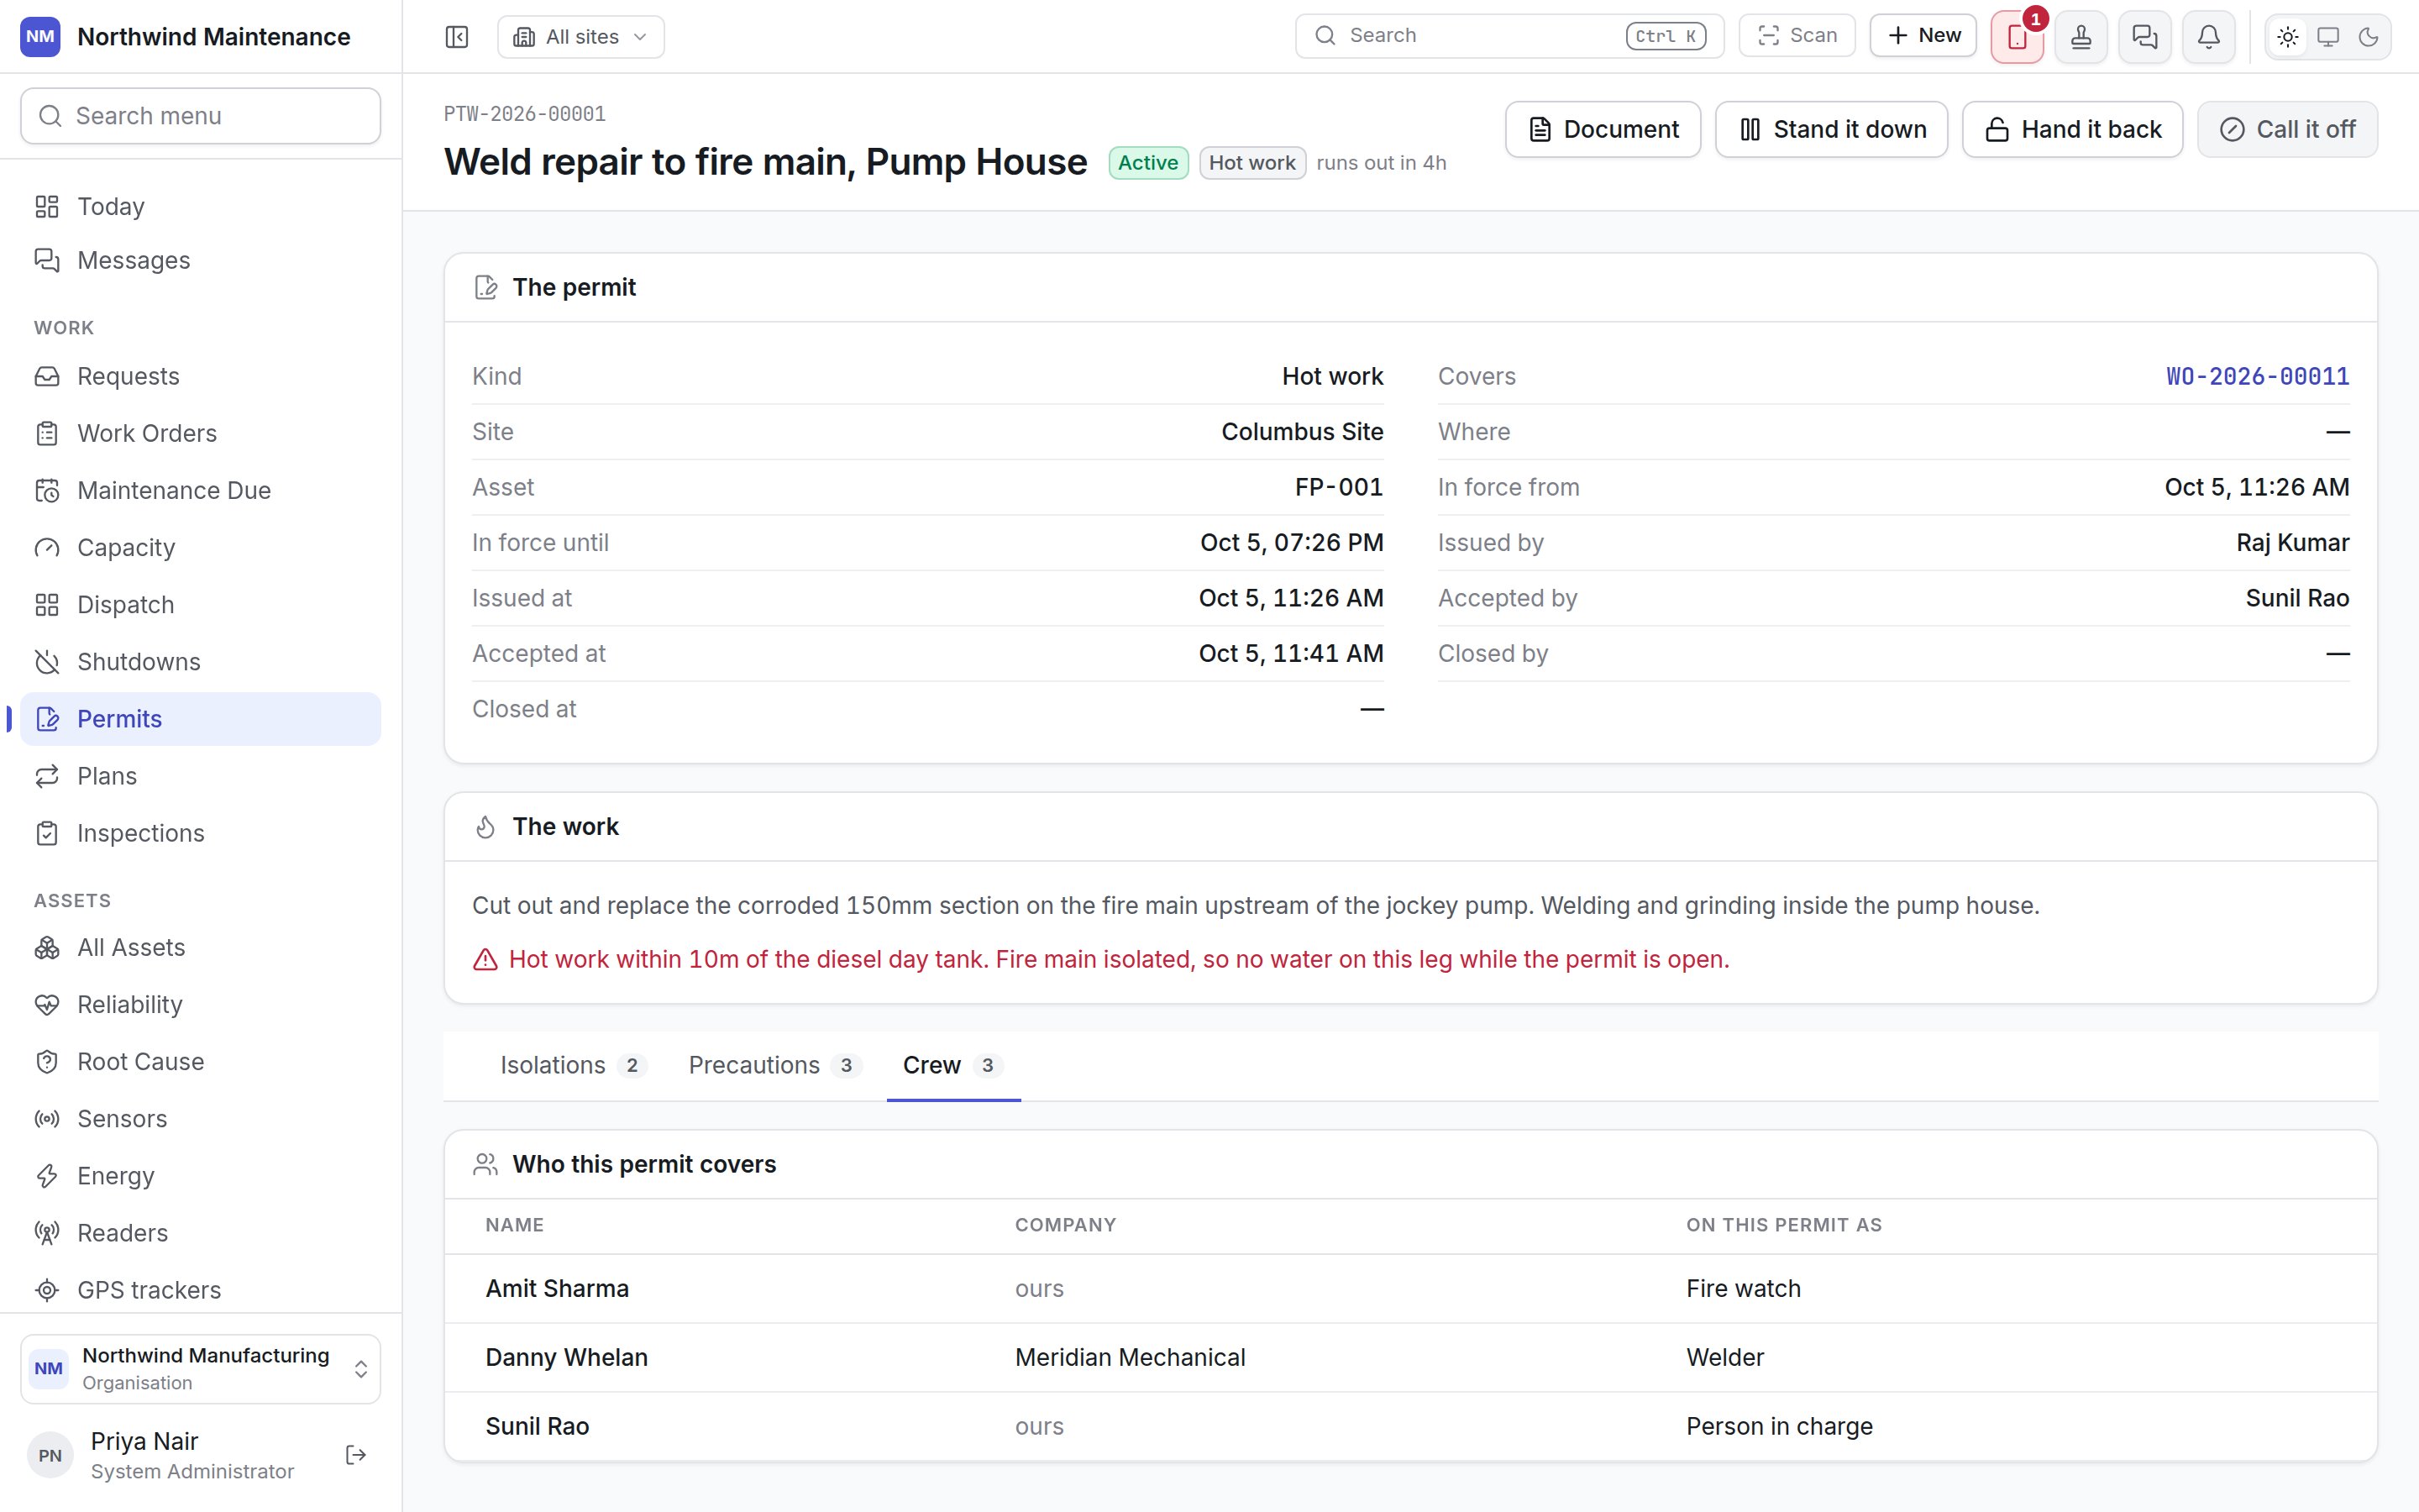
Task: Switch to light theme
Action: pyautogui.click(x=2287, y=37)
